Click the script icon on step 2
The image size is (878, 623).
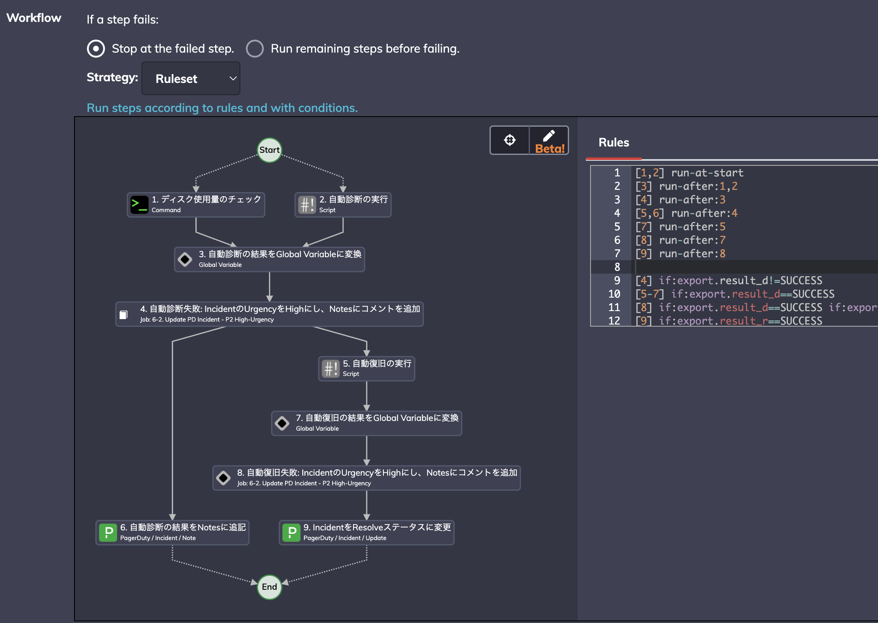click(307, 205)
